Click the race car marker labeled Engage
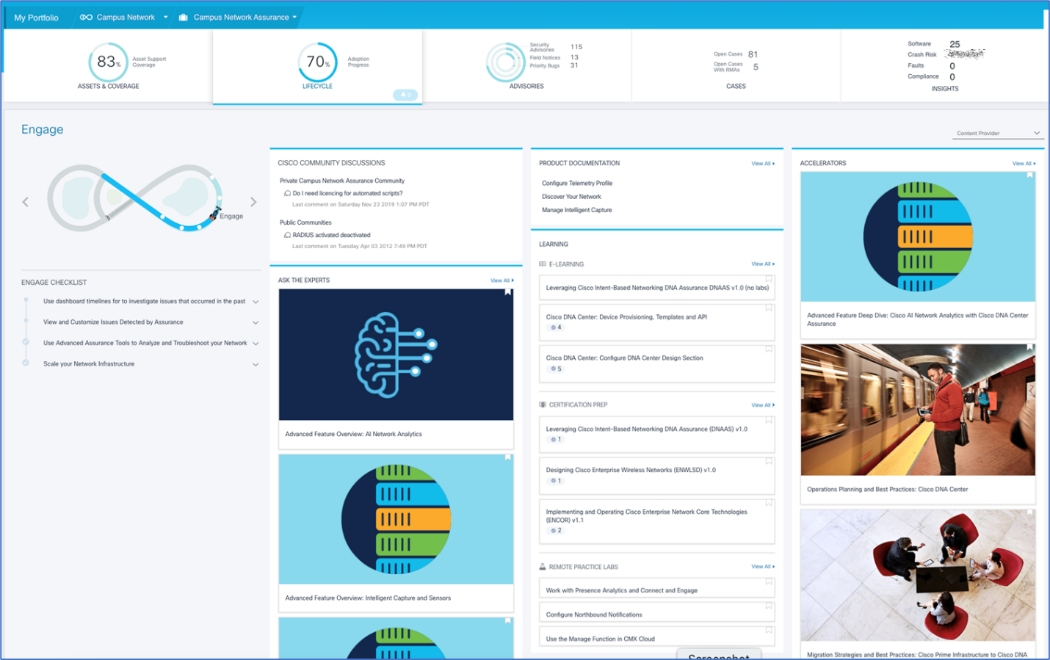 pos(214,214)
